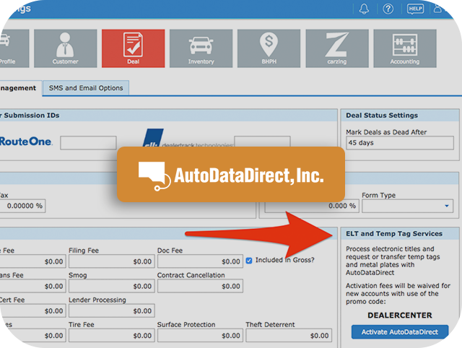Expand the Form Type dropdown
Image resolution: width=462 pixels, height=348 pixels.
pyautogui.click(x=407, y=206)
